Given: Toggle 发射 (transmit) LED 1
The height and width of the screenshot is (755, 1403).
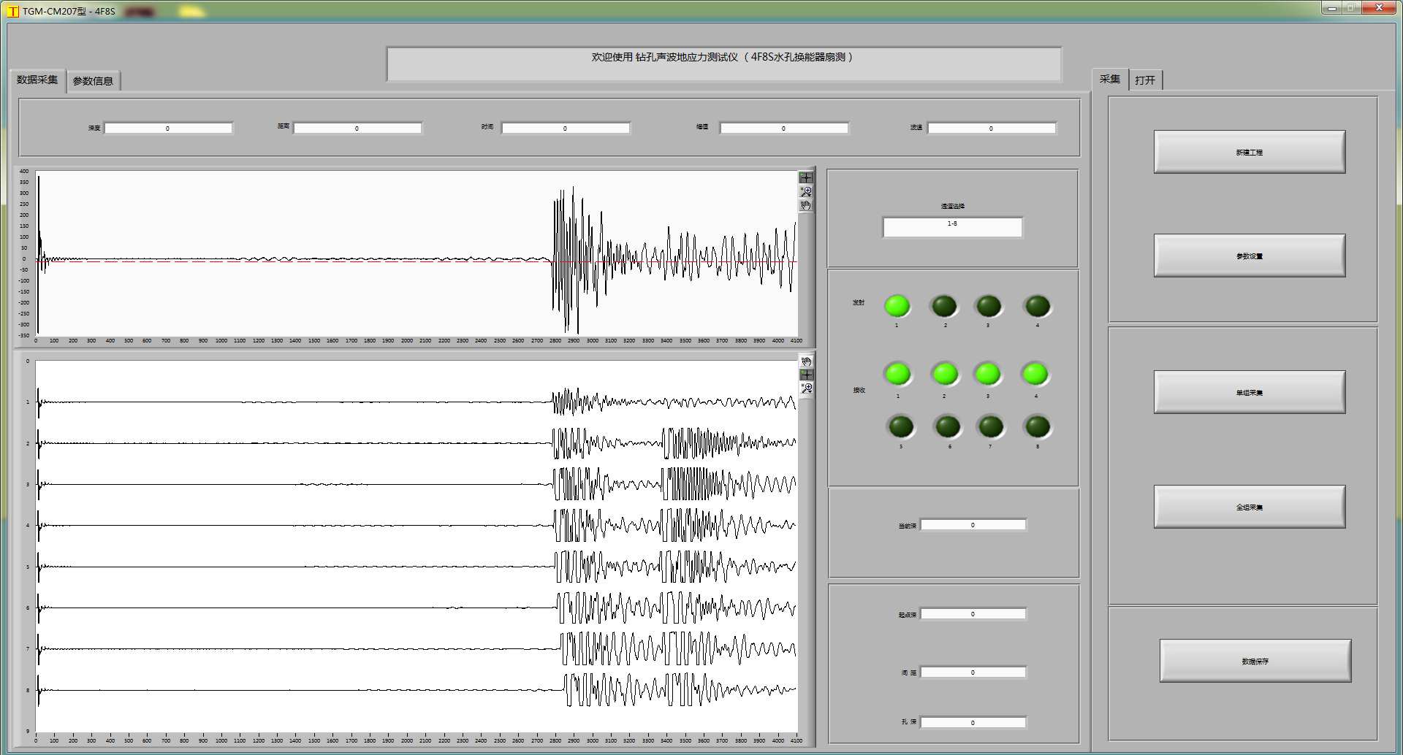Looking at the screenshot, I should (897, 306).
